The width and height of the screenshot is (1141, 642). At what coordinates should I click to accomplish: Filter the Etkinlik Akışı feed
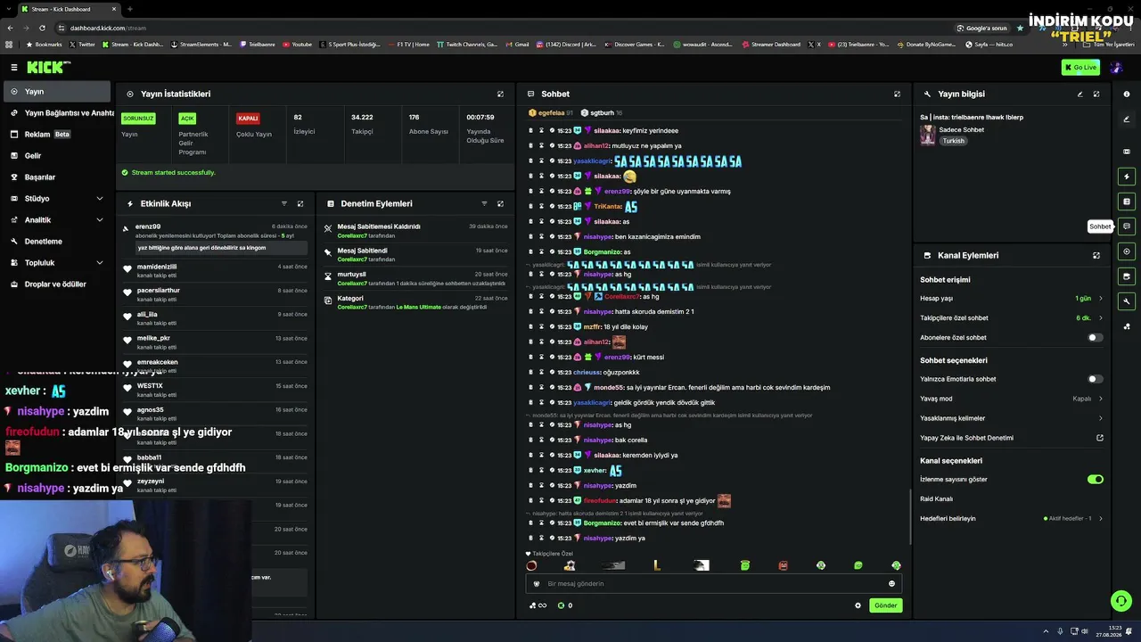pos(284,203)
